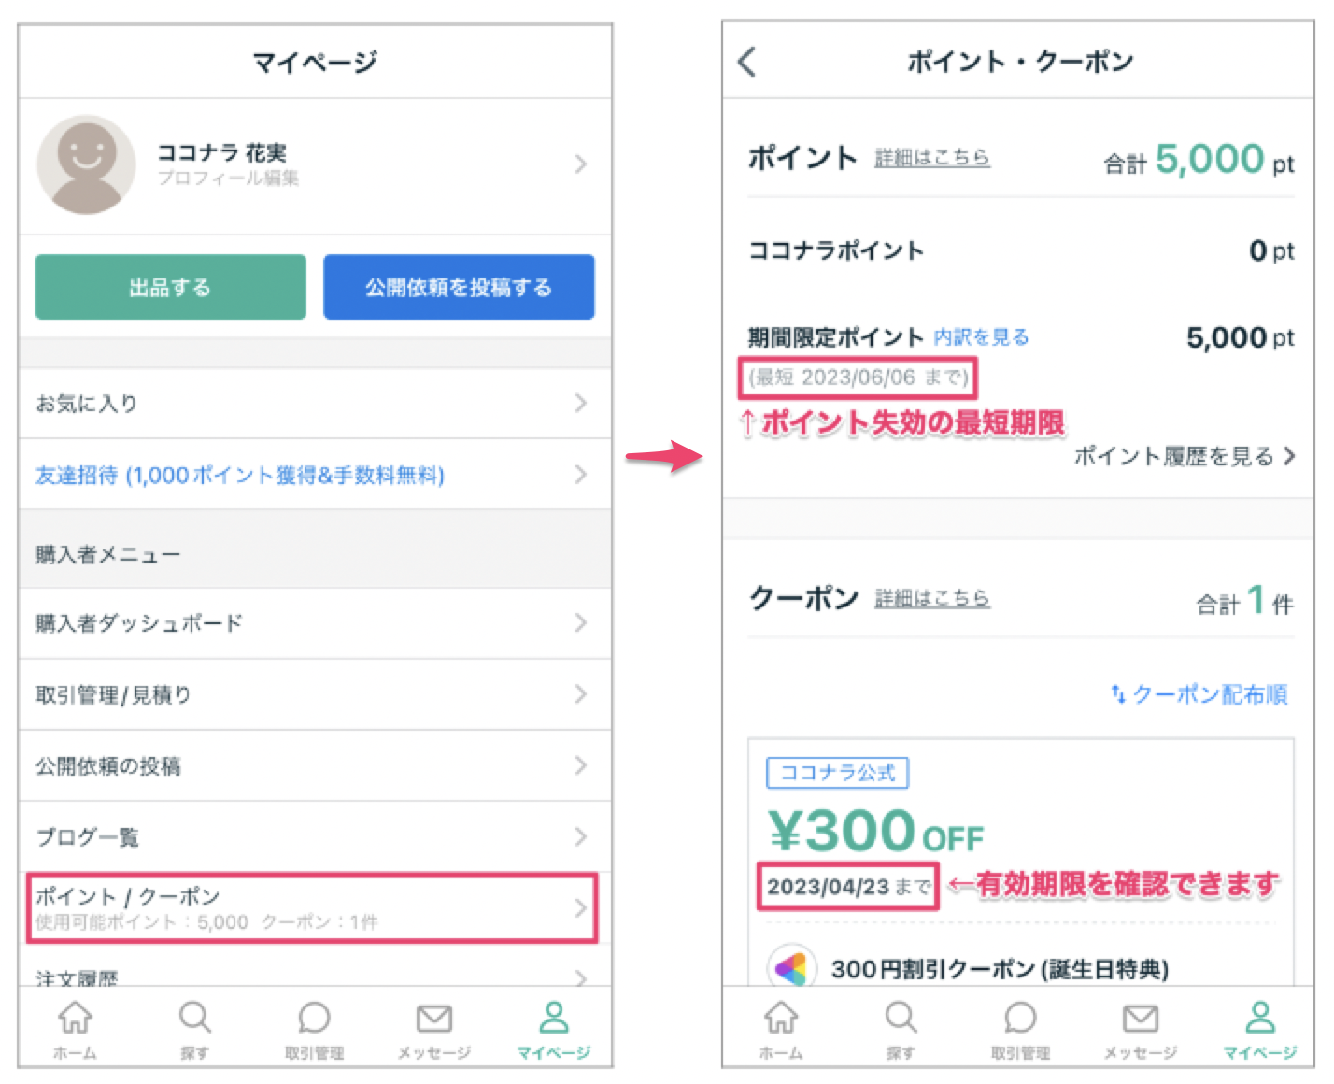The width and height of the screenshot is (1334, 1084).
Task: Open ポイント履歴を見る chevron link
Action: tap(1185, 456)
